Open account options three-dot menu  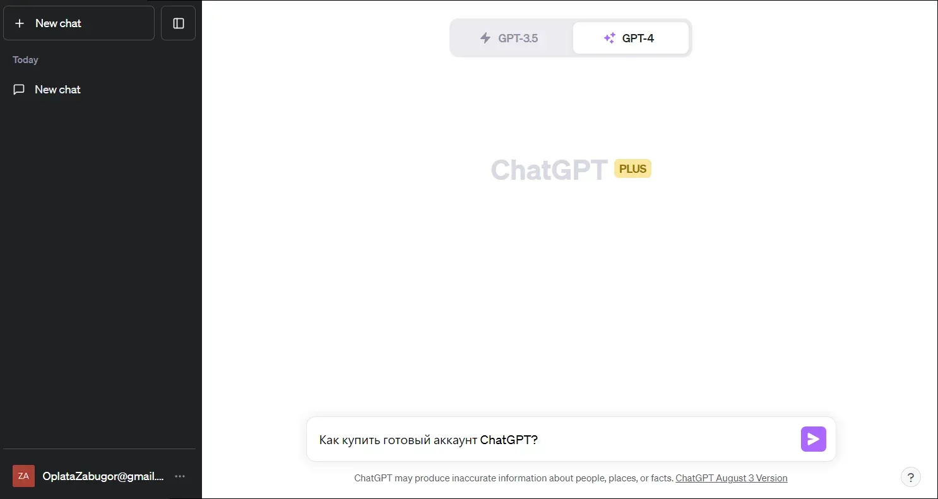[x=180, y=476]
